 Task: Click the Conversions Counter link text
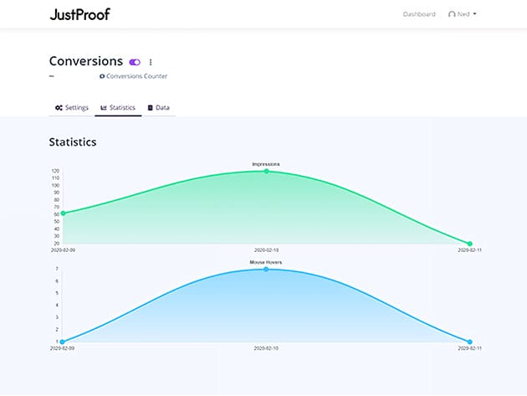[136, 76]
